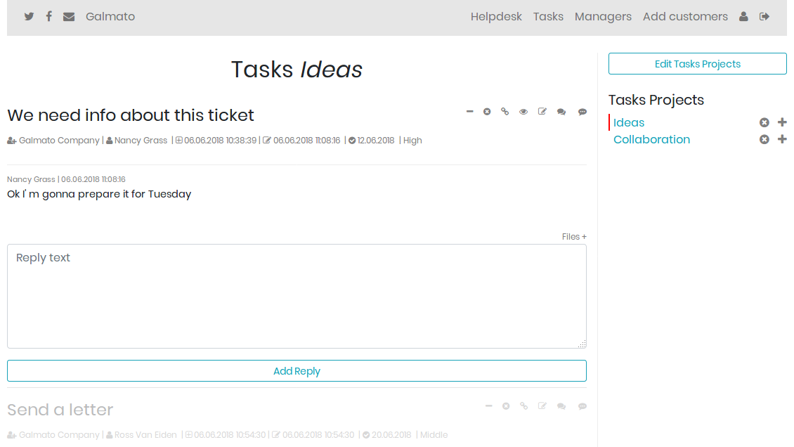Grab the reply textarea resize handle
Screen dimensions: 794x447
(x=583, y=344)
